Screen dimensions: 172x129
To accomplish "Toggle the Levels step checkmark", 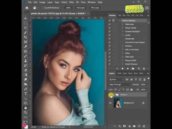I will (110, 35).
